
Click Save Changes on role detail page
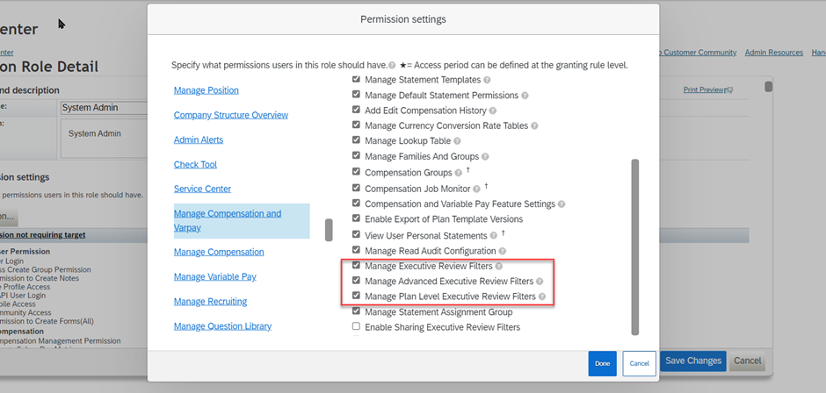coord(692,361)
